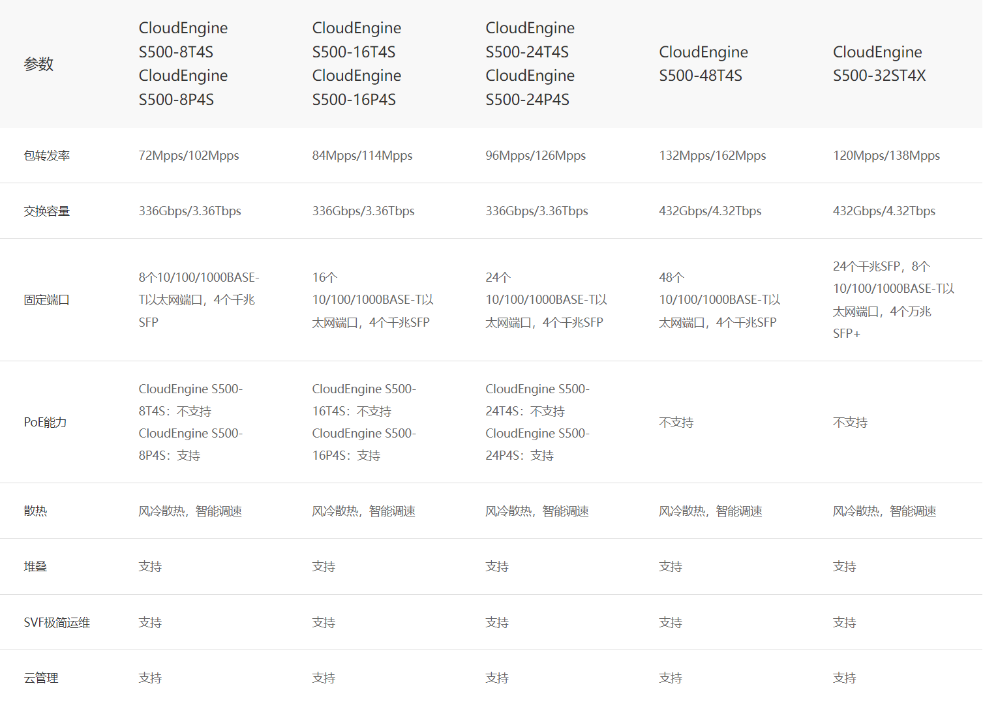The image size is (983, 703).
Task: Select the 96Mpps/126Mpps value
Action: 536,156
